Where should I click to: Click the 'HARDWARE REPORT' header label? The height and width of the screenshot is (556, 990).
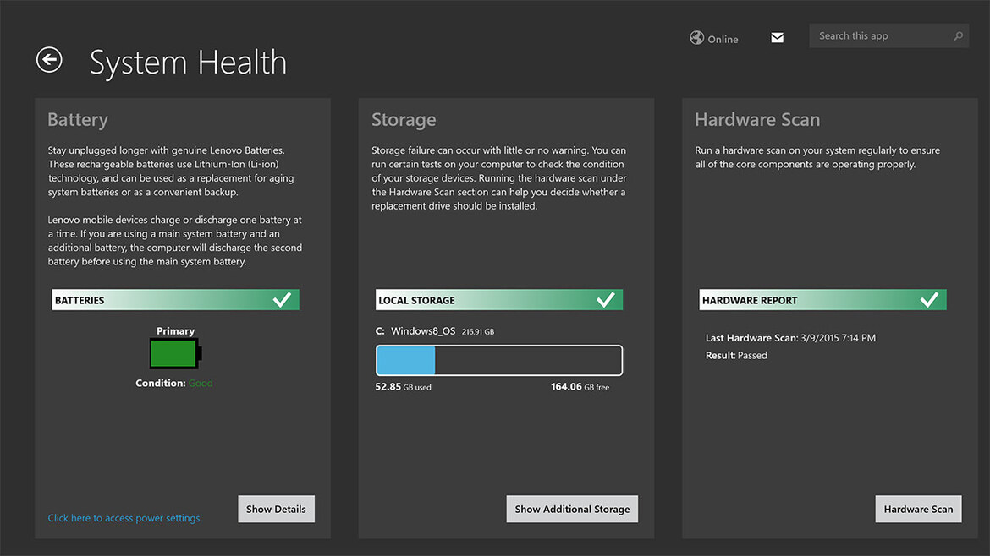pyautogui.click(x=750, y=300)
